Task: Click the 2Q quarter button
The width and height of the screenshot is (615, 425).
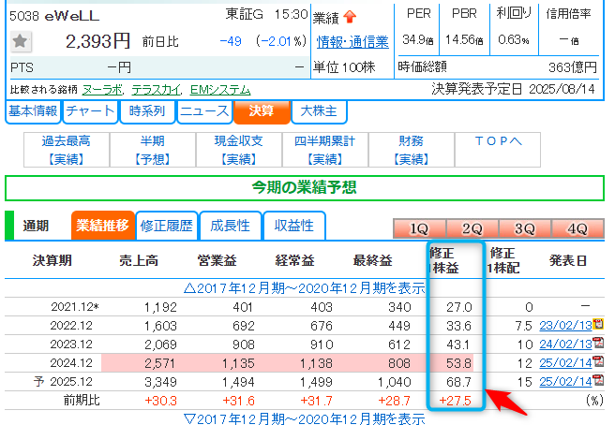Action: pos(472,228)
